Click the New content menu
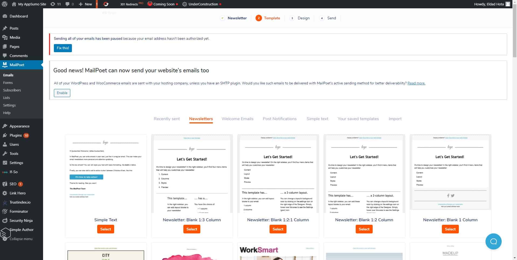The image size is (517, 260). pos(85,4)
